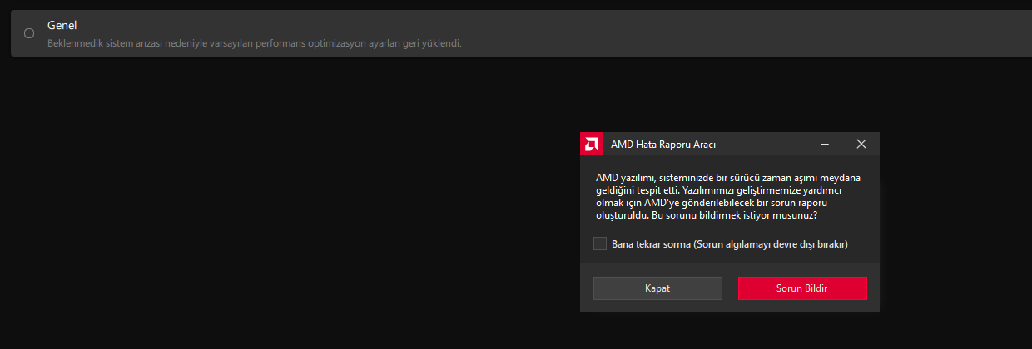Minimize the AMD Hata Raporu Aracı dialog
This screenshot has height=349, width=1032.
pyautogui.click(x=825, y=144)
